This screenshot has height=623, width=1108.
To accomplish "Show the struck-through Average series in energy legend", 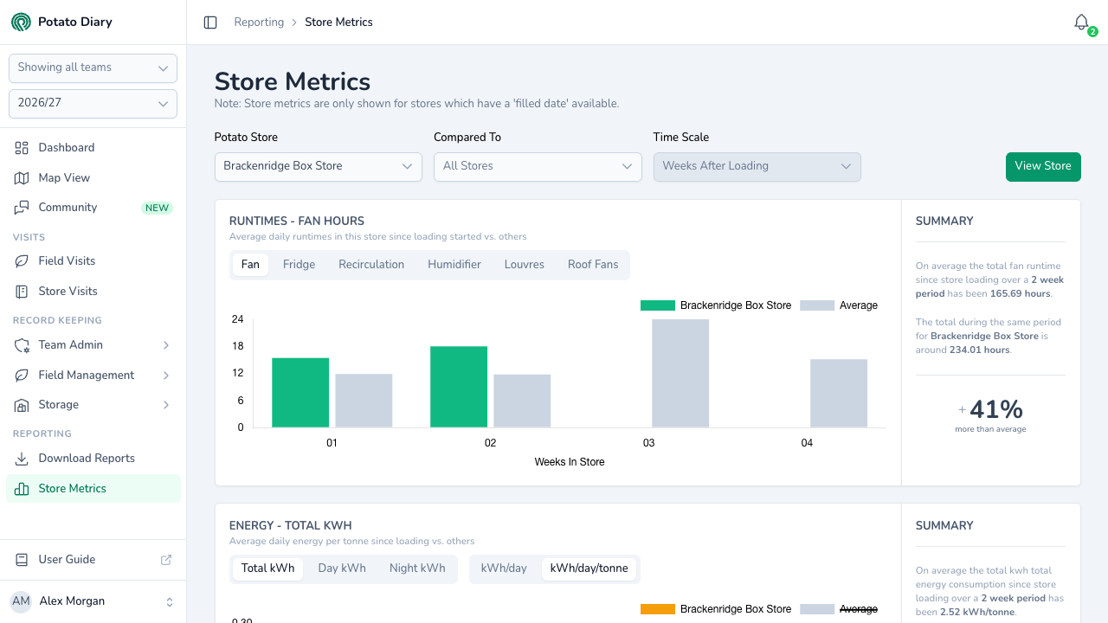I will [x=839, y=609].
